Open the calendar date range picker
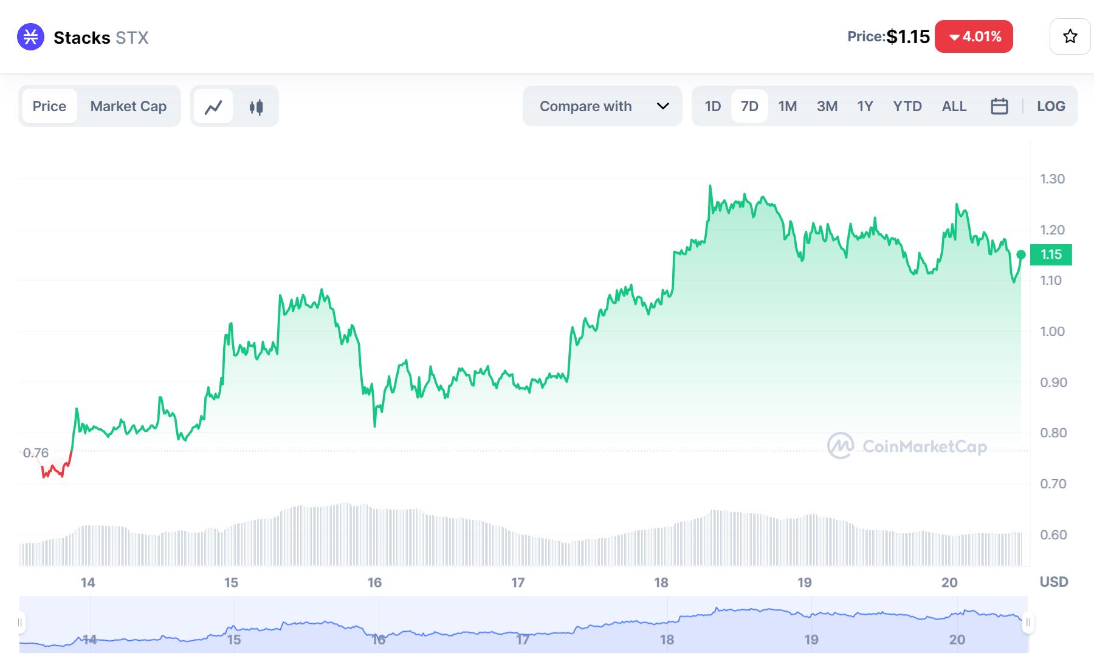 coord(999,106)
